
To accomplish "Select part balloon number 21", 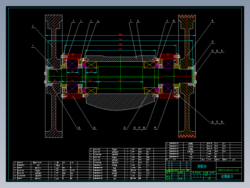I will pos(139,128).
